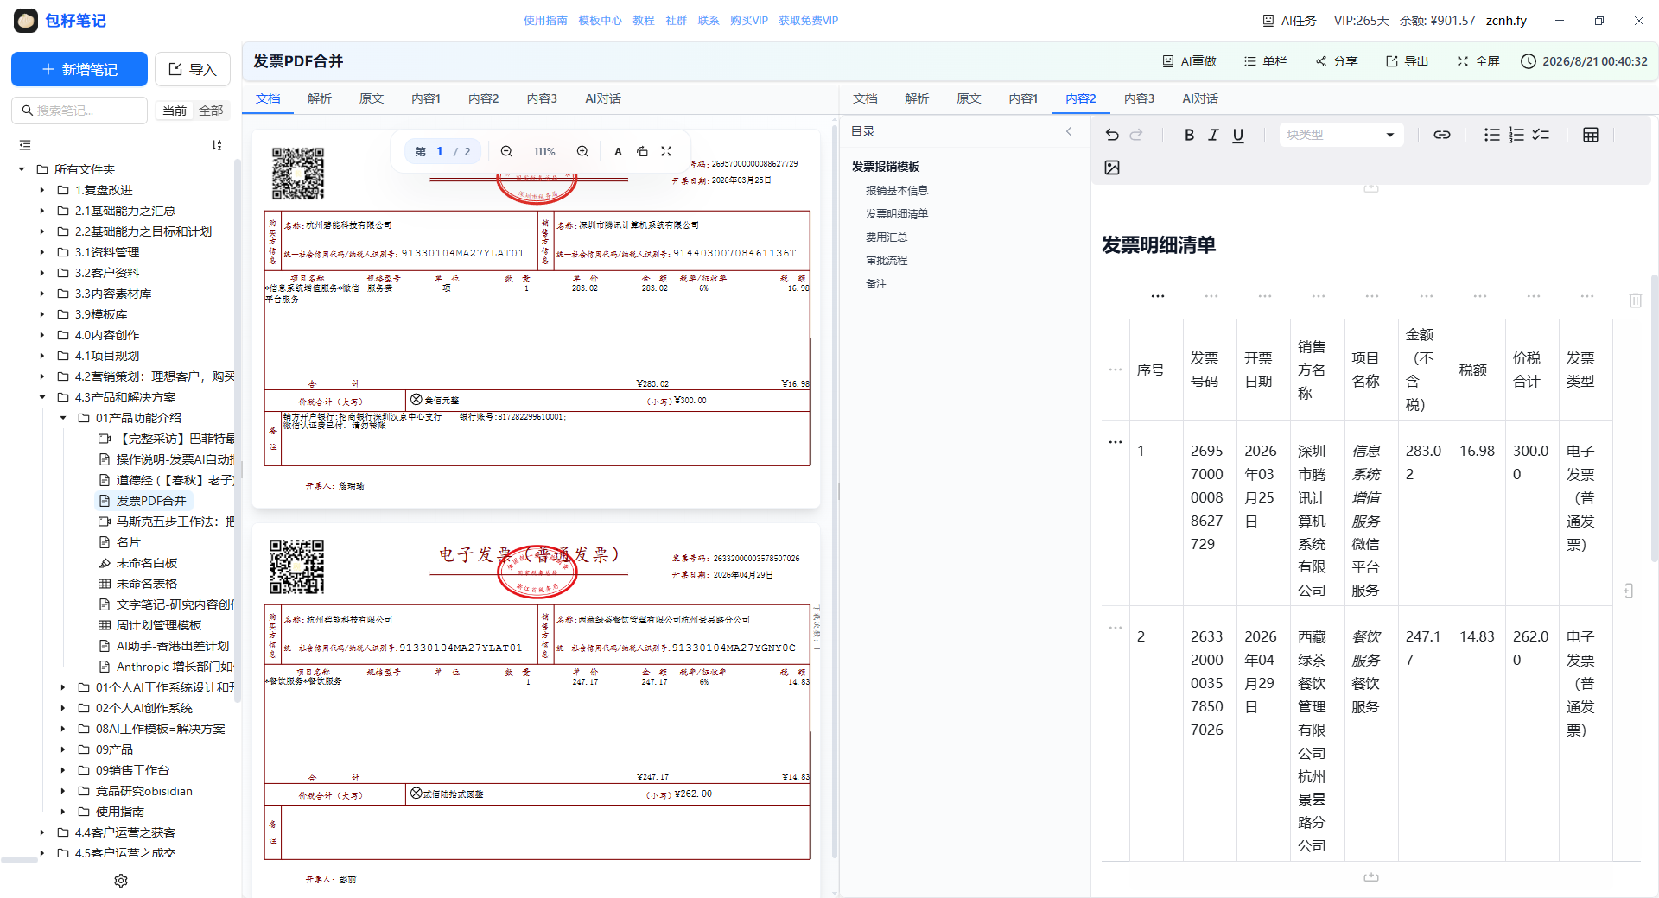Screen dimensions: 1659x898
Task: Expand the PDF viewer to fullscreen
Action: (666, 151)
